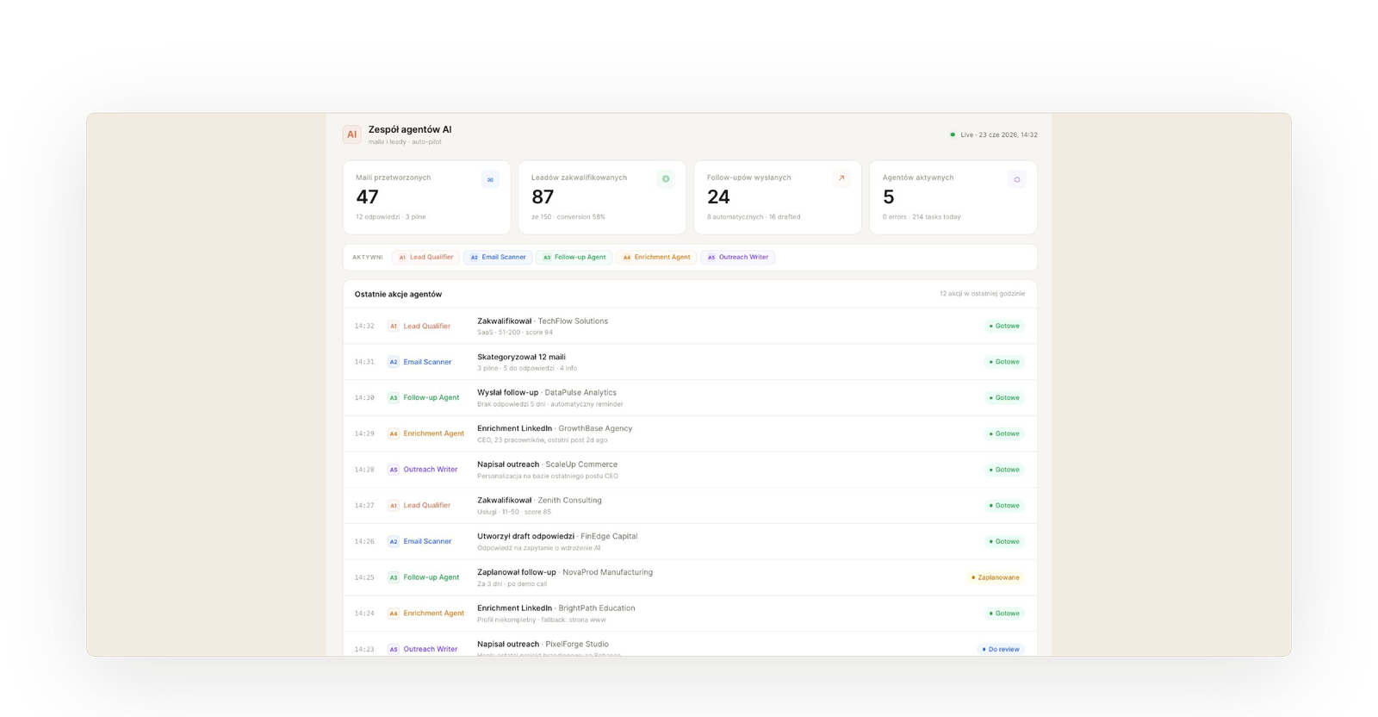This screenshot has height=717, width=1378.
Task: Select the Enrichment Agent chip
Action: (656, 257)
